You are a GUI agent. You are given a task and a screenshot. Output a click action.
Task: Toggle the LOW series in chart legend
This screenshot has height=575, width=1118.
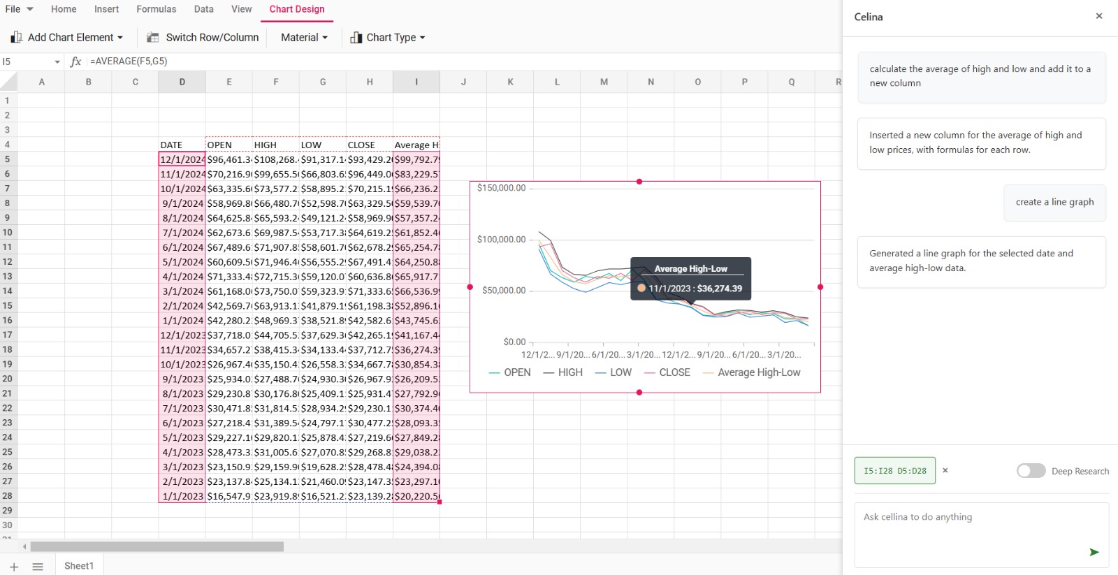click(614, 372)
